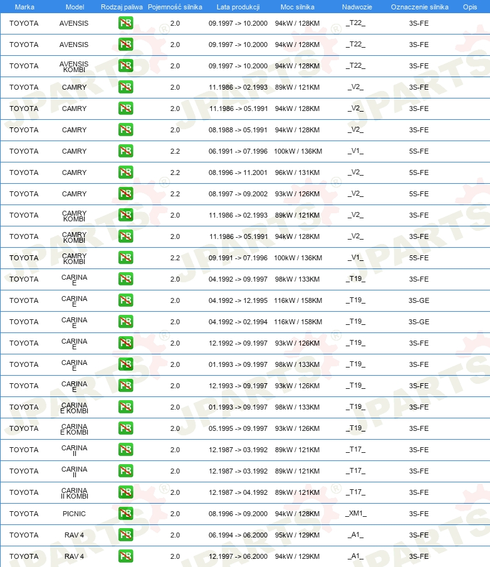Click the 09.1991 -> 07.1996 production years cell
The image size is (490, 567).
click(238, 258)
